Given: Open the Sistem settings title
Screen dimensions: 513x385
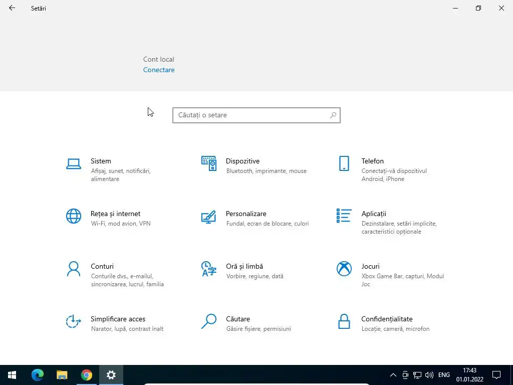Looking at the screenshot, I should pyautogui.click(x=101, y=161).
